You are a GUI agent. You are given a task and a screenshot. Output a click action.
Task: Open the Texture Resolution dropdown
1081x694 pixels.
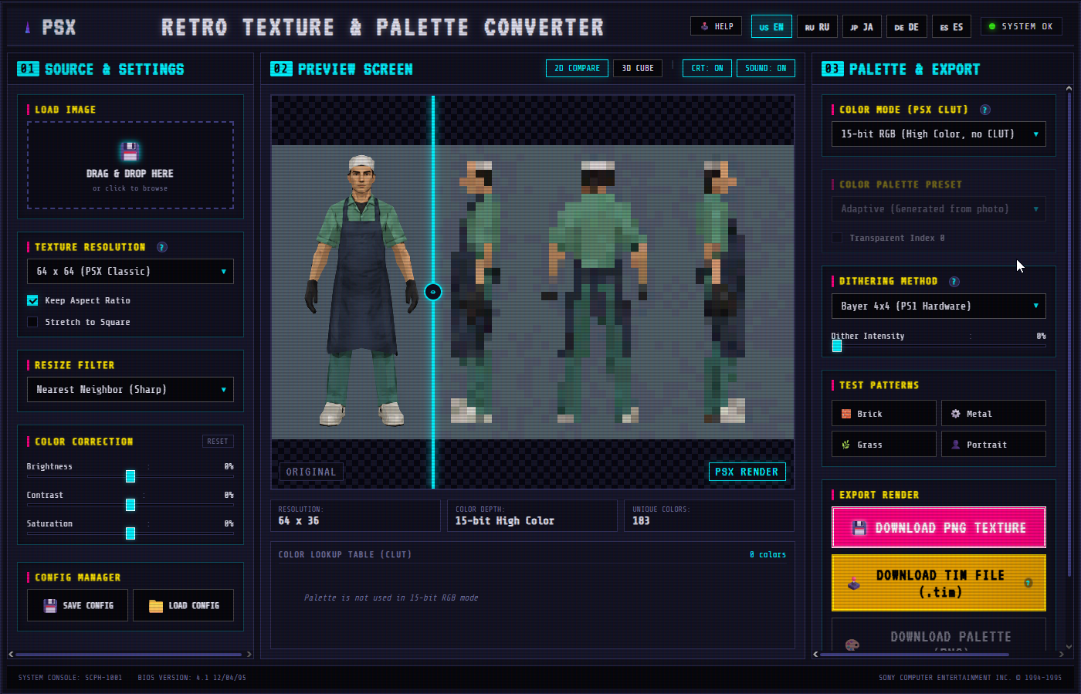pos(130,272)
